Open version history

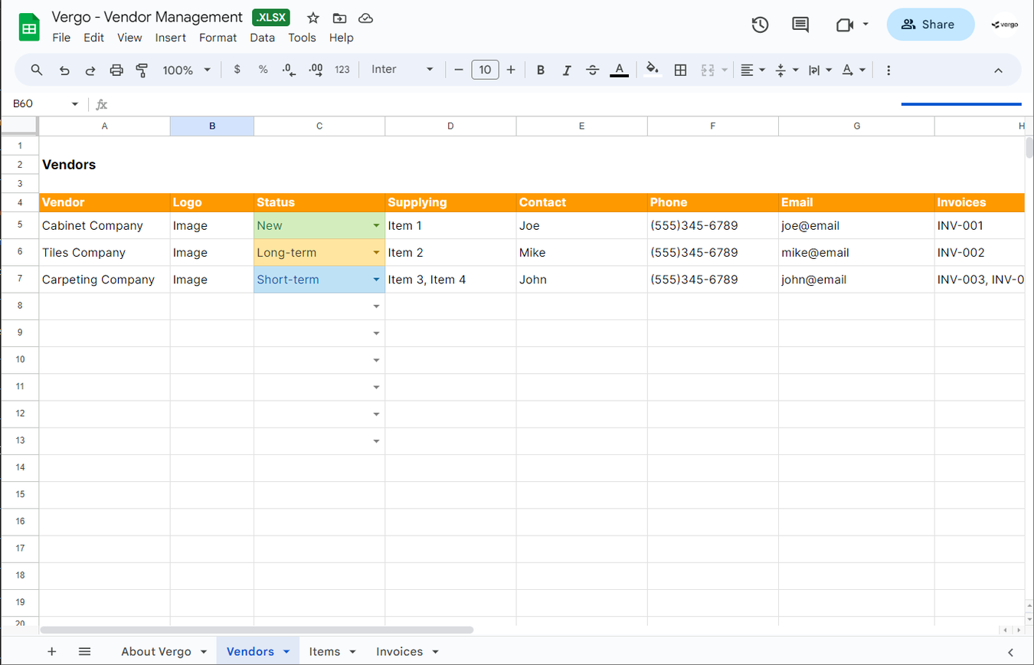(x=760, y=25)
